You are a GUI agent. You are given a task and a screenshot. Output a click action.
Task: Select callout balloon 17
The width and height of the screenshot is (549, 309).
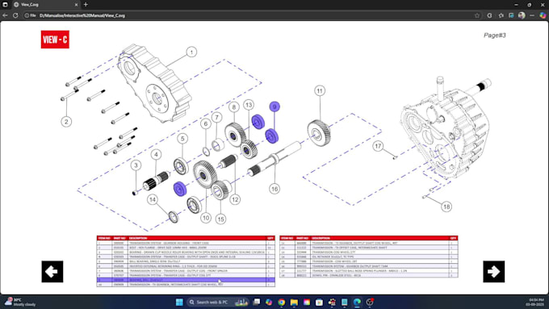[x=378, y=146]
